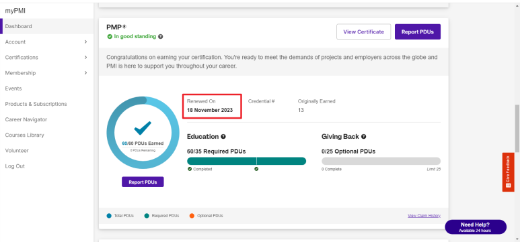The width and height of the screenshot is (520, 242).
Task: Click the Give Feedback side tab
Action: pyautogui.click(x=508, y=172)
